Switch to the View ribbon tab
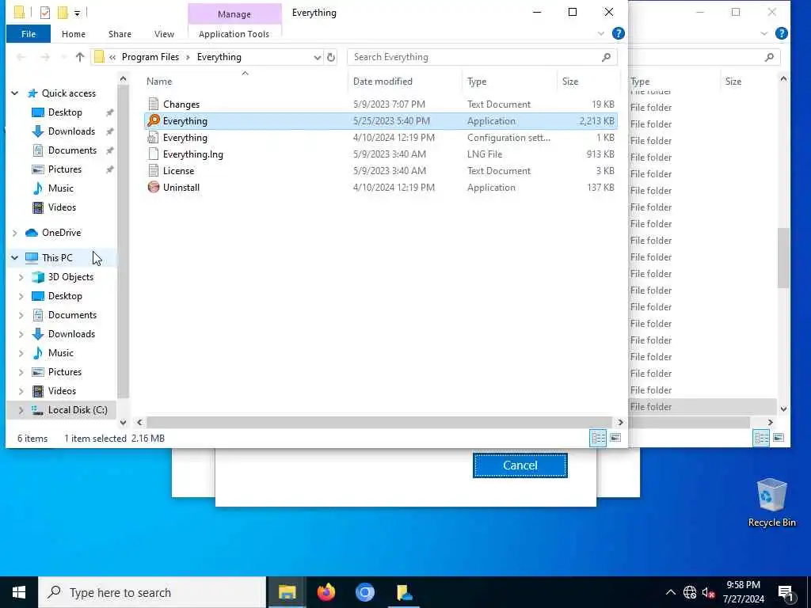 (164, 34)
